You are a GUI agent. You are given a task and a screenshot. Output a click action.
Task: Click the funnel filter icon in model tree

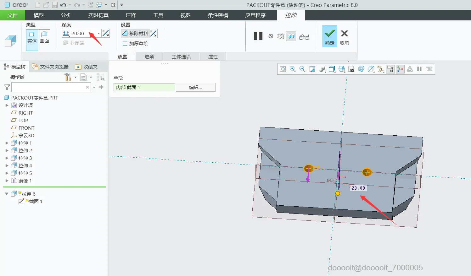click(7, 87)
